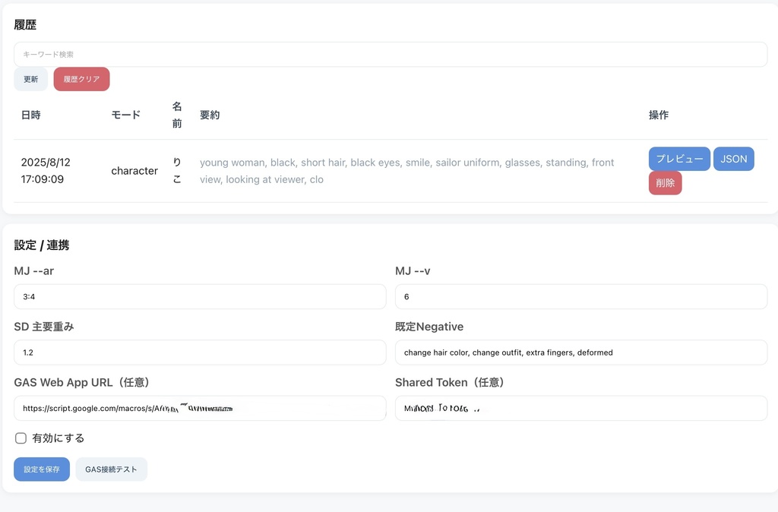The height and width of the screenshot is (512, 778).
Task: Click the 2025/8/12 17:09:09 timestamp cell
Action: coord(46,171)
